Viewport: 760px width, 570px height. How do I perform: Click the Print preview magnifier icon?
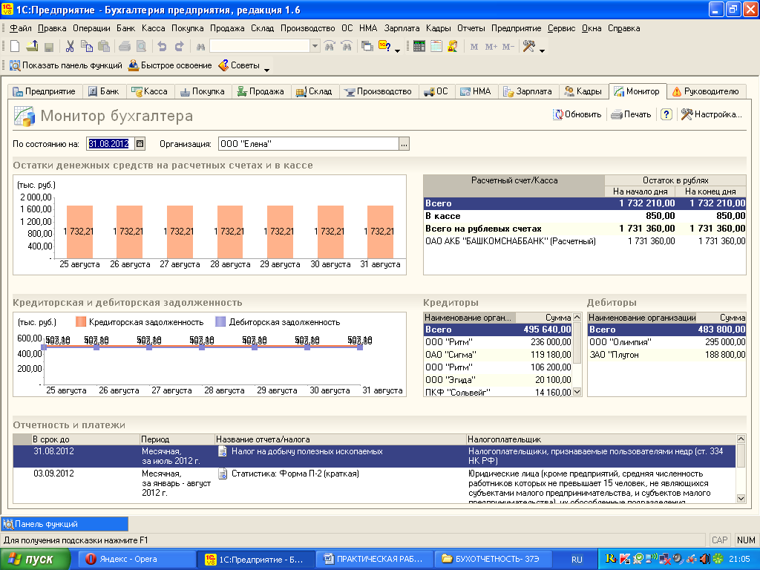click(141, 47)
